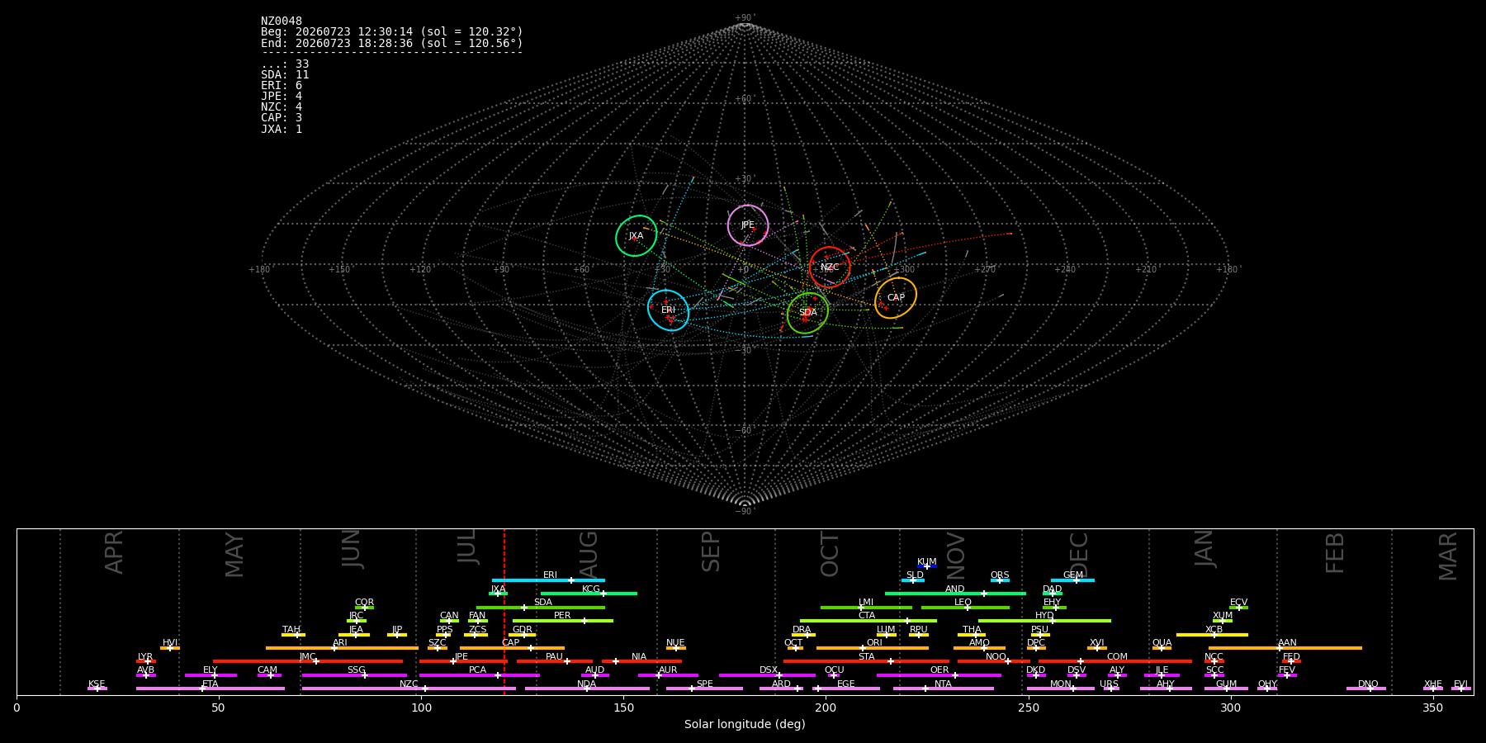Click the STA shower activity bar
1486x743 pixels.
pos(866,661)
